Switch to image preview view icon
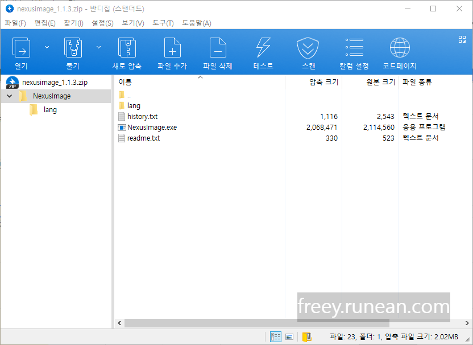 tap(289, 336)
